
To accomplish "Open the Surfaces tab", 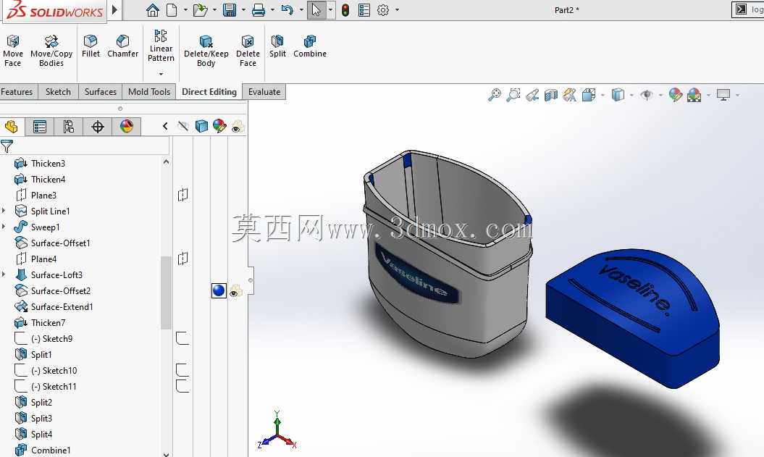I will click(x=101, y=91).
